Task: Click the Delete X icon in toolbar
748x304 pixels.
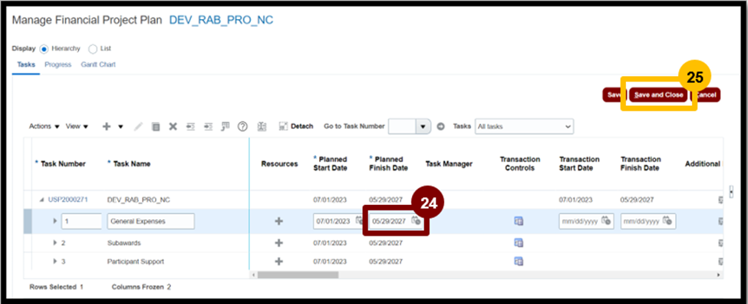Action: [173, 127]
